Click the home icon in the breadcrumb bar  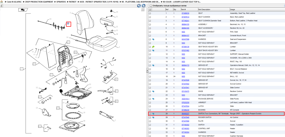1,2
